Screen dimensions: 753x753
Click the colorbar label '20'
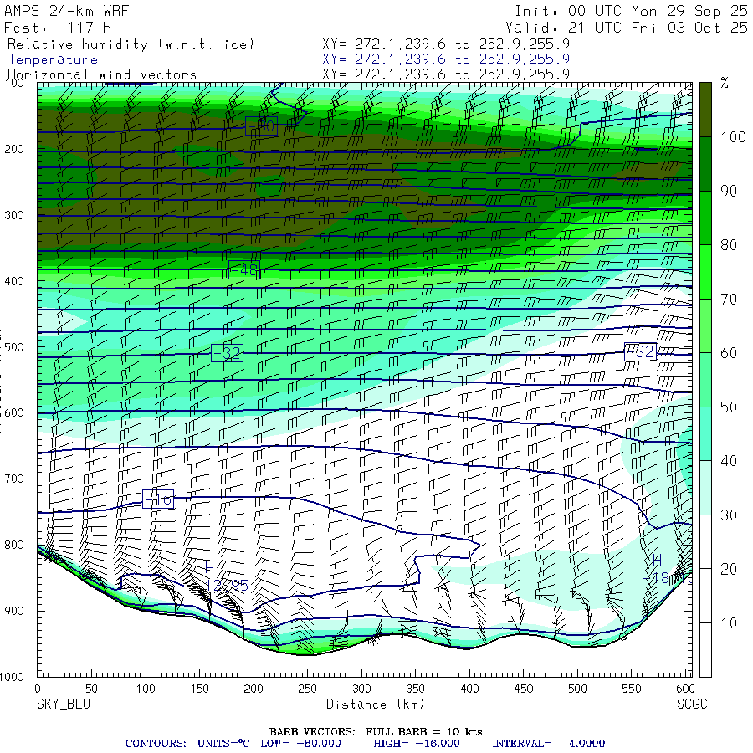click(x=729, y=569)
